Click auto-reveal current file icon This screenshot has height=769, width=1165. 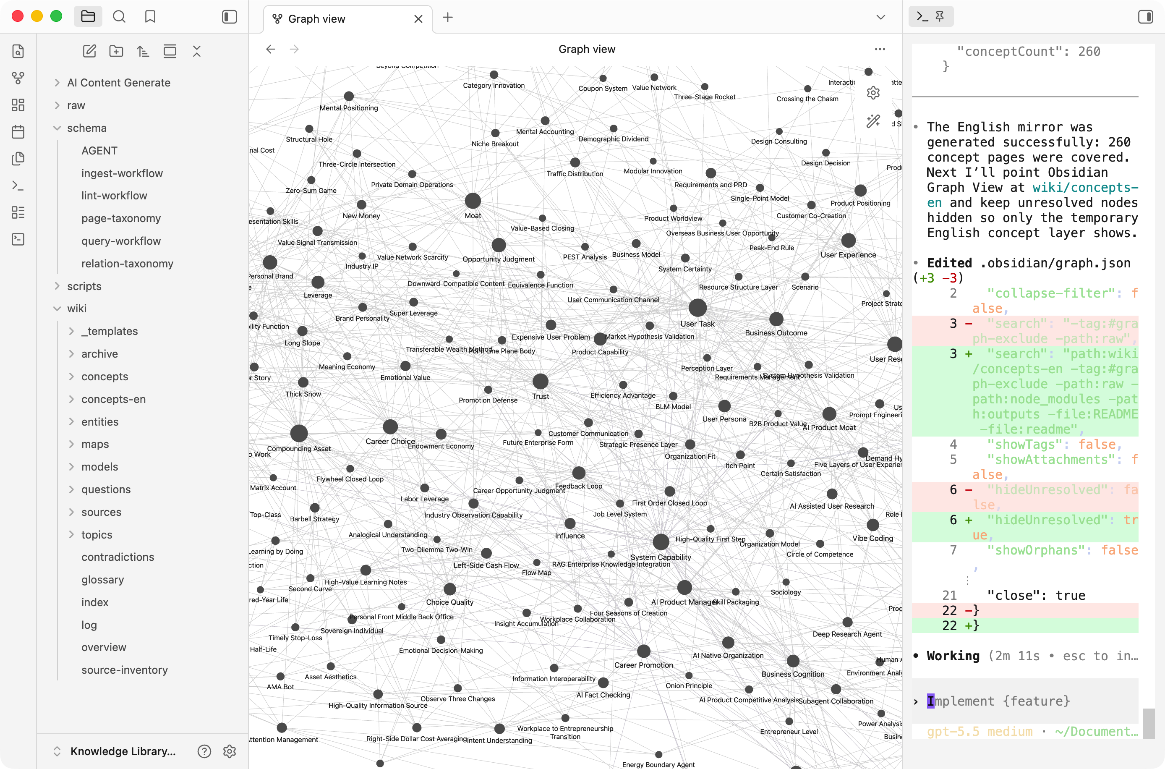point(170,51)
